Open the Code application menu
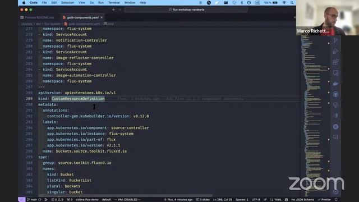 pos(34,3)
